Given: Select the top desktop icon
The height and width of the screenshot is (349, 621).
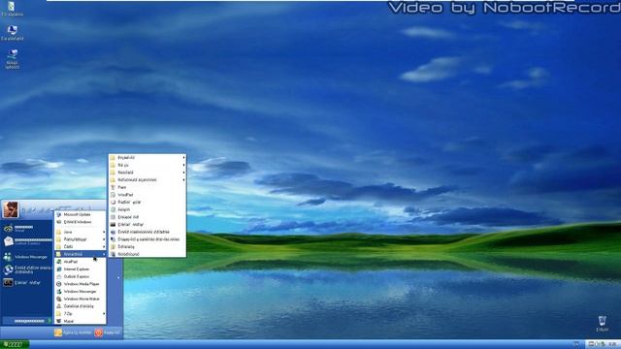Looking at the screenshot, I should click(x=12, y=9).
